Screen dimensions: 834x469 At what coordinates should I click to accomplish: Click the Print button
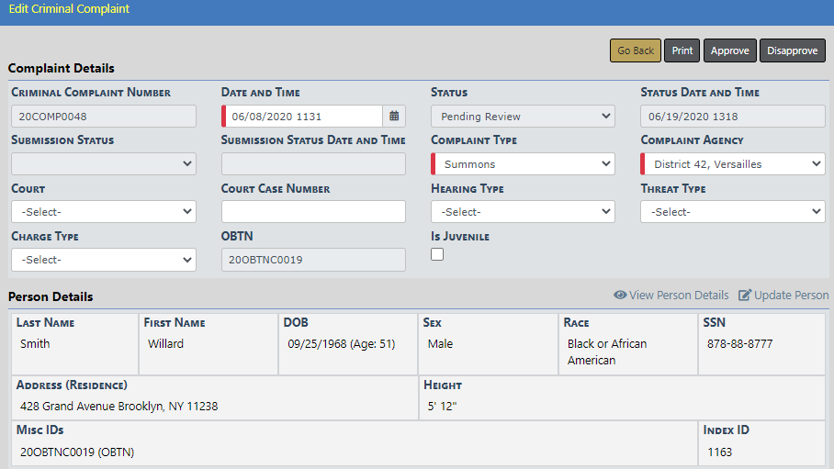(x=682, y=51)
